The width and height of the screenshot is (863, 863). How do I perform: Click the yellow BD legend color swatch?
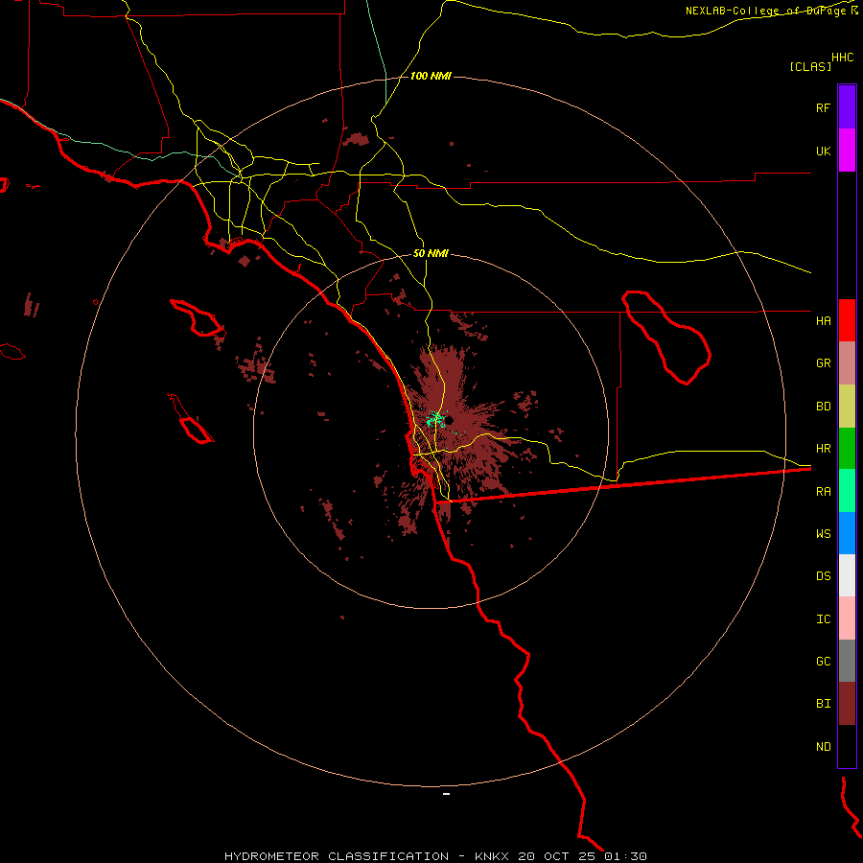click(847, 407)
